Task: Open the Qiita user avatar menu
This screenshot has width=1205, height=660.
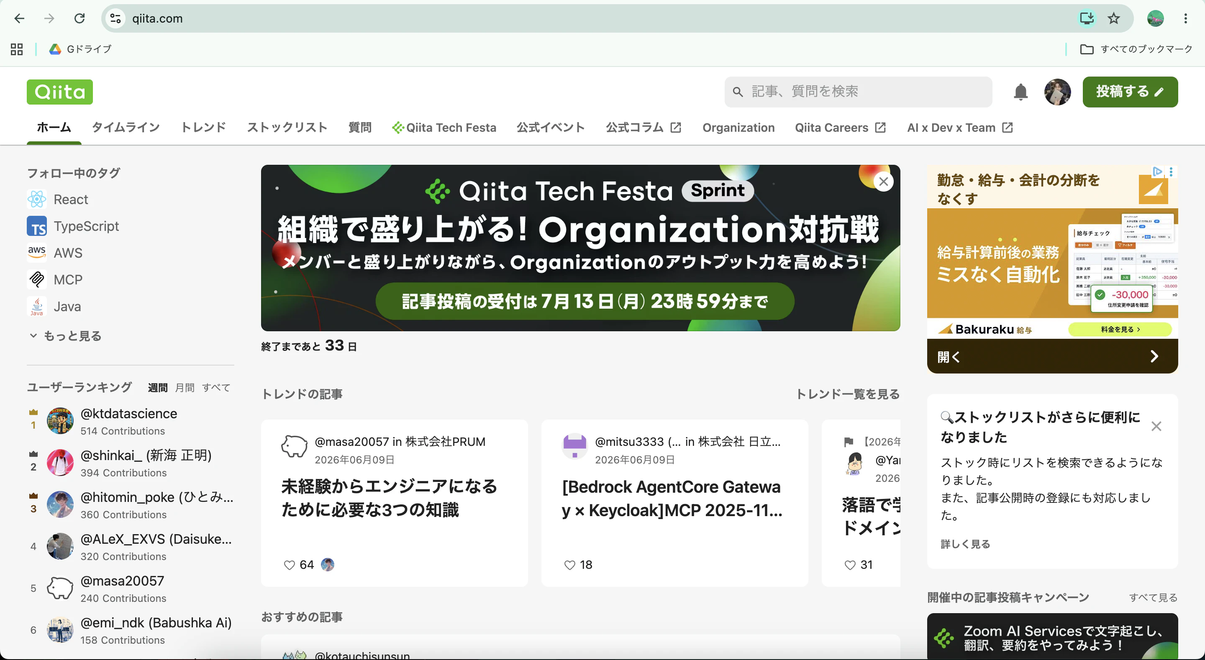Action: point(1057,92)
